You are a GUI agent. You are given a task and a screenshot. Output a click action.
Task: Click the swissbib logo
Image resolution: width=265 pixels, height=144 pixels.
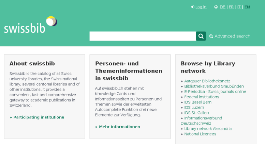click(x=31, y=25)
